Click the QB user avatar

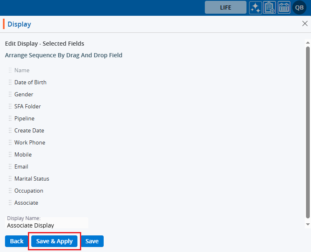[x=299, y=7]
